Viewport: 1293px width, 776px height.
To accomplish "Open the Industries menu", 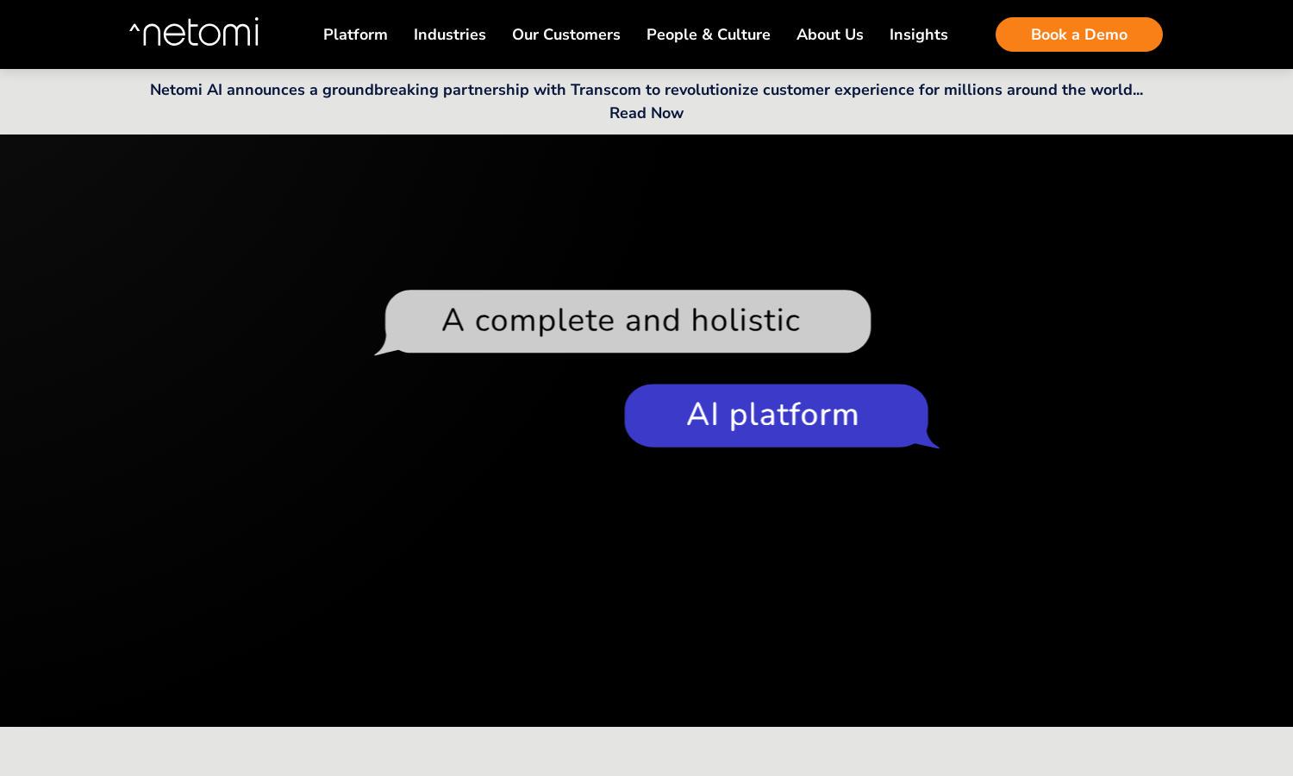I will [x=450, y=34].
